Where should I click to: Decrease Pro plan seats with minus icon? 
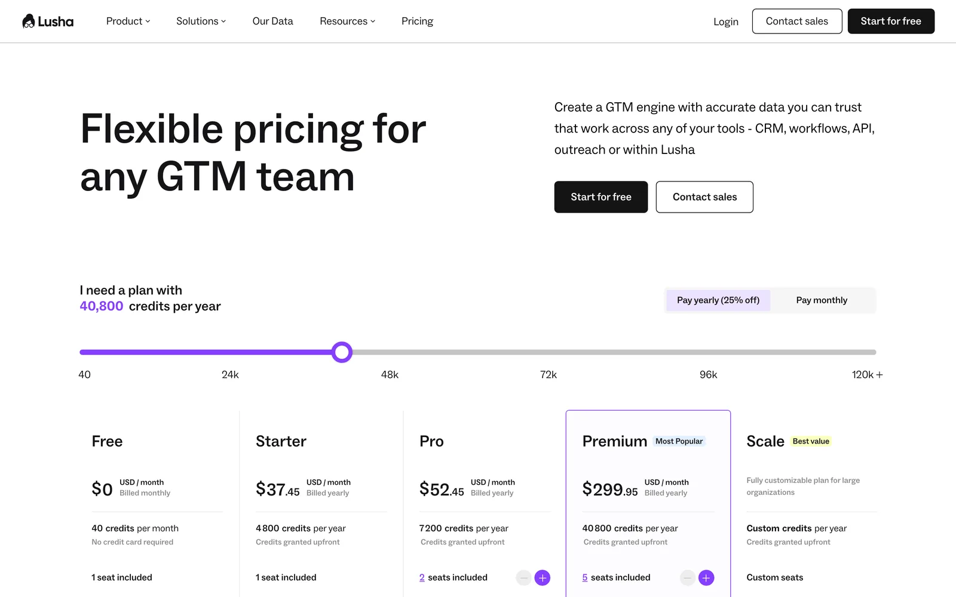[x=524, y=578]
